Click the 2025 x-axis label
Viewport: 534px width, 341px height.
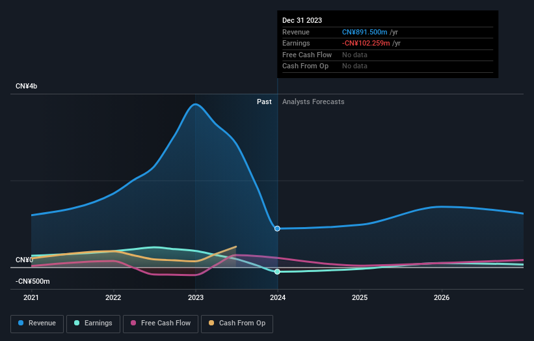click(x=360, y=298)
